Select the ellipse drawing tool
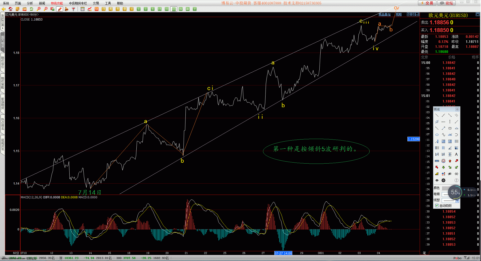The image size is (481, 261). point(437,135)
